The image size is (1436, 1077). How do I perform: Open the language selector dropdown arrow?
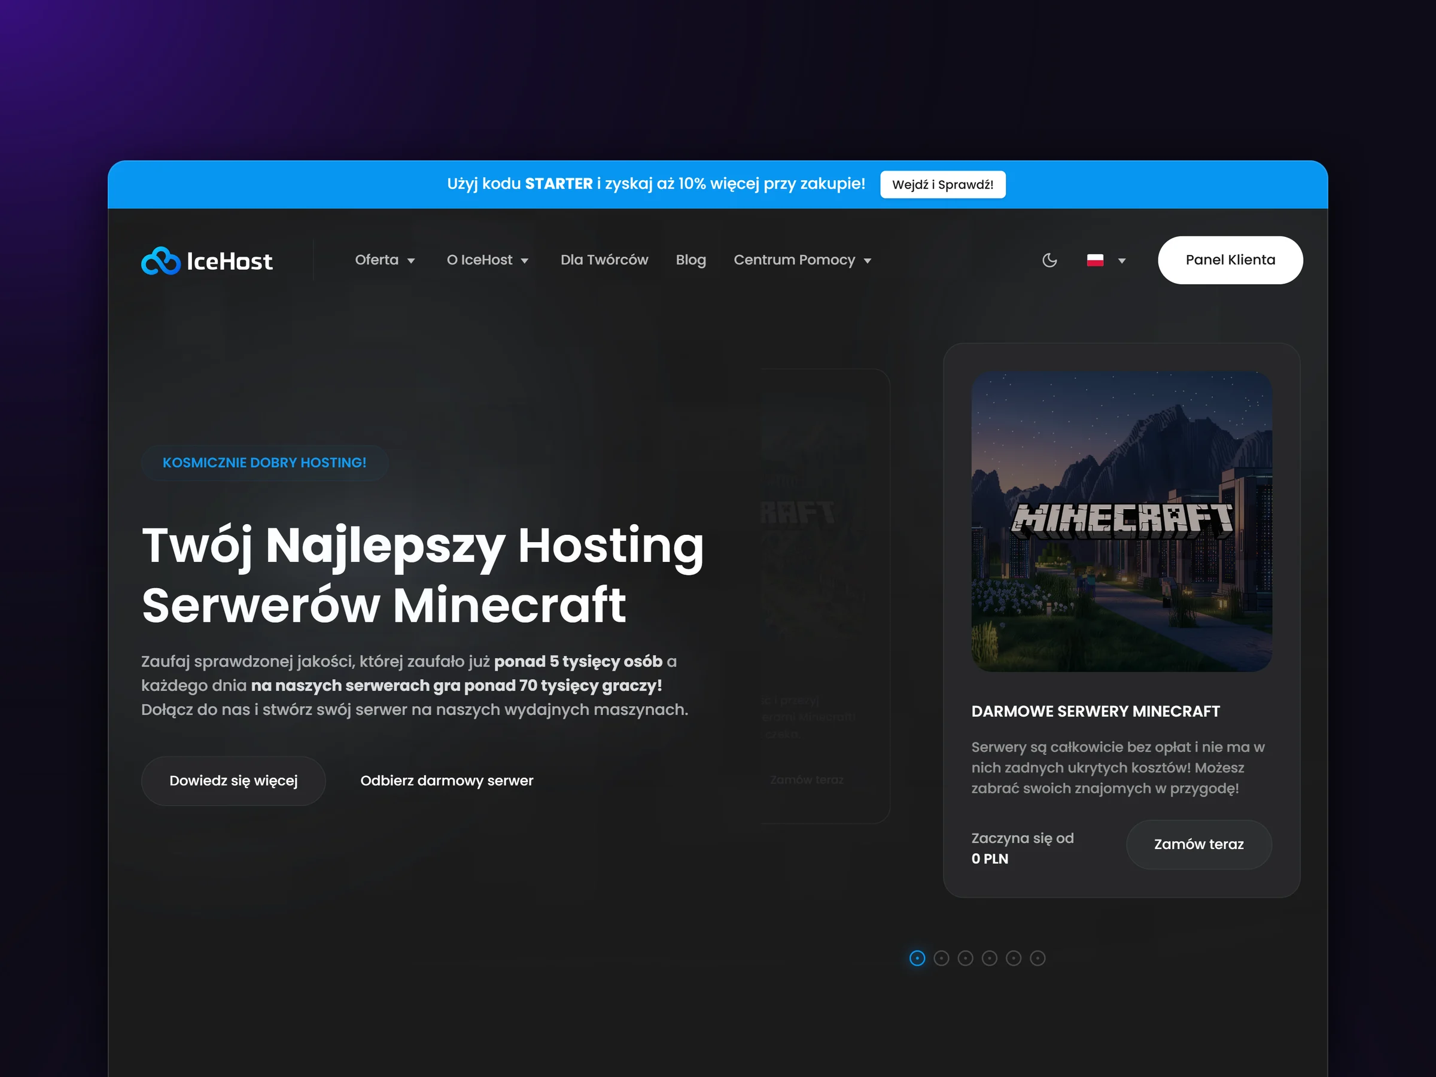pos(1121,261)
